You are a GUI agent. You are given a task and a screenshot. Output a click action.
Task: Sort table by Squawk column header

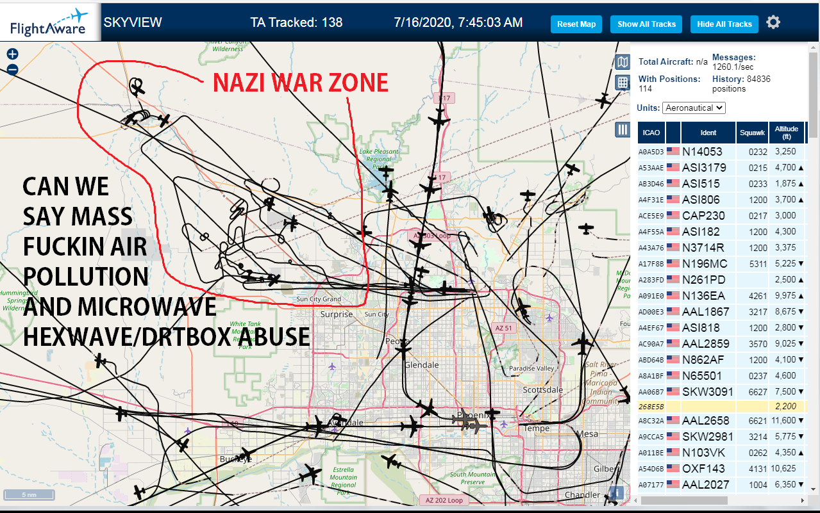(752, 133)
